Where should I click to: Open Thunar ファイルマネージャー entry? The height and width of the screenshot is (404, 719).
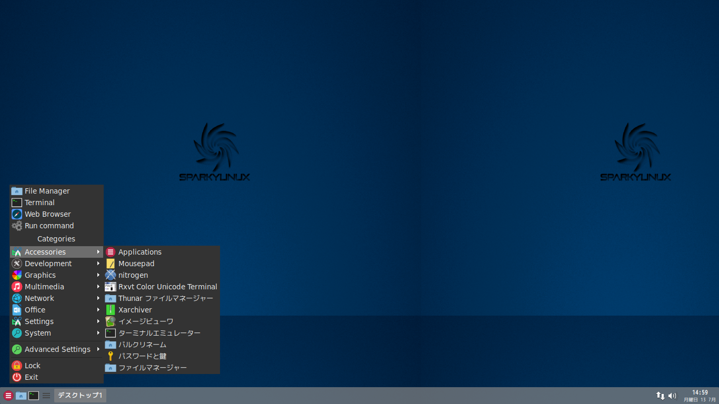[162, 298]
